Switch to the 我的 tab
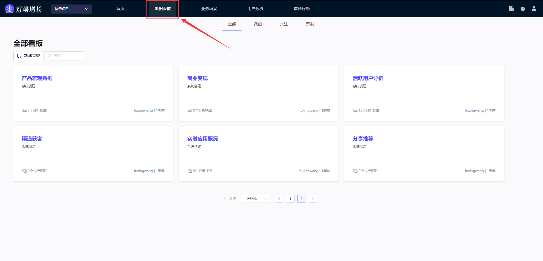Viewport: 543px width, 261px height. pyautogui.click(x=258, y=24)
